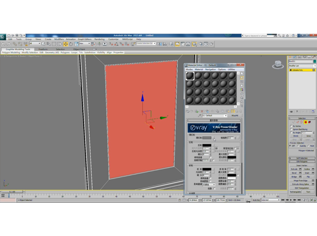Image resolution: width=317 pixels, height=236 pixels.
Task: Toggle Material Editor background checker icon
Action: coord(242,81)
